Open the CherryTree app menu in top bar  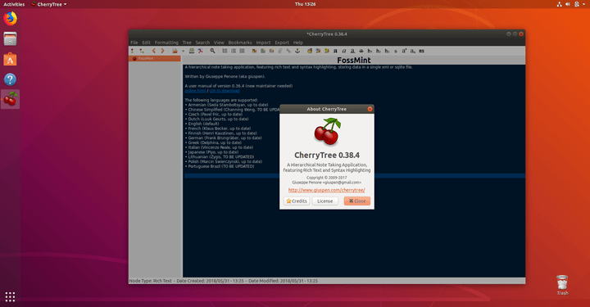coord(49,4)
